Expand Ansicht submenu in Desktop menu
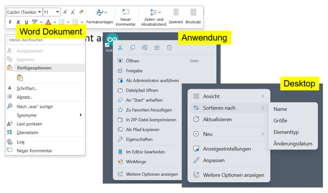Screen dimensions: 328x193 [229, 96]
